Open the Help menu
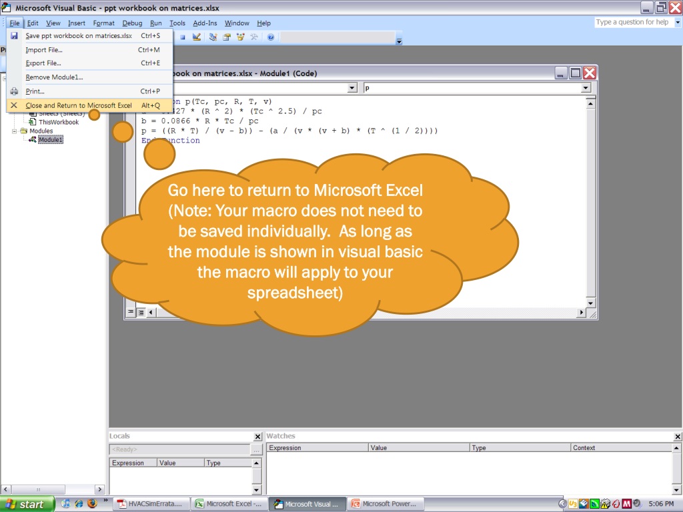Viewport: 683px width, 512px height. click(x=263, y=23)
